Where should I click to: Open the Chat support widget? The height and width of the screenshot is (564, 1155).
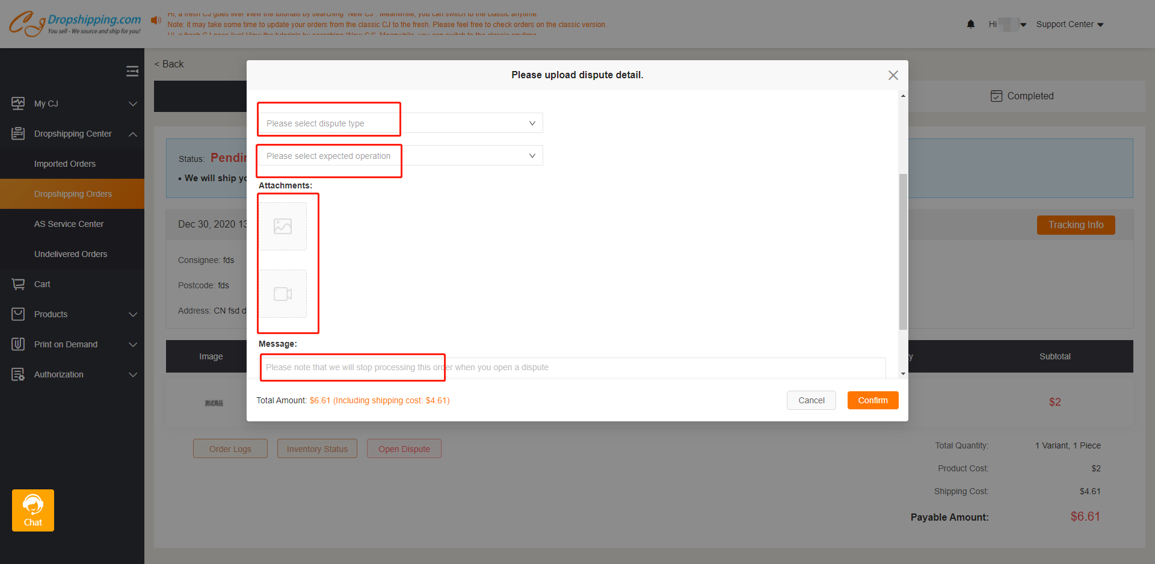point(33,510)
